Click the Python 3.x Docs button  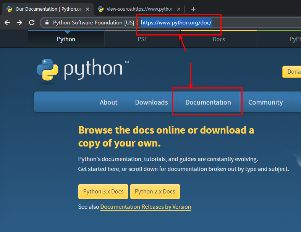pos(103,192)
